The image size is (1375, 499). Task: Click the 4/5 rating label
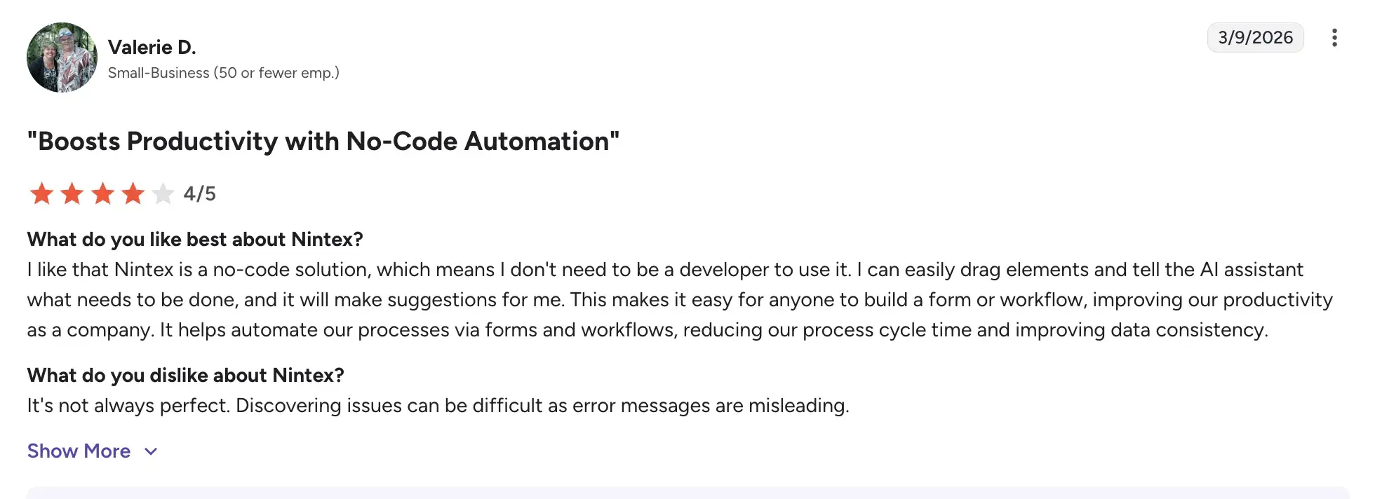coord(199,193)
